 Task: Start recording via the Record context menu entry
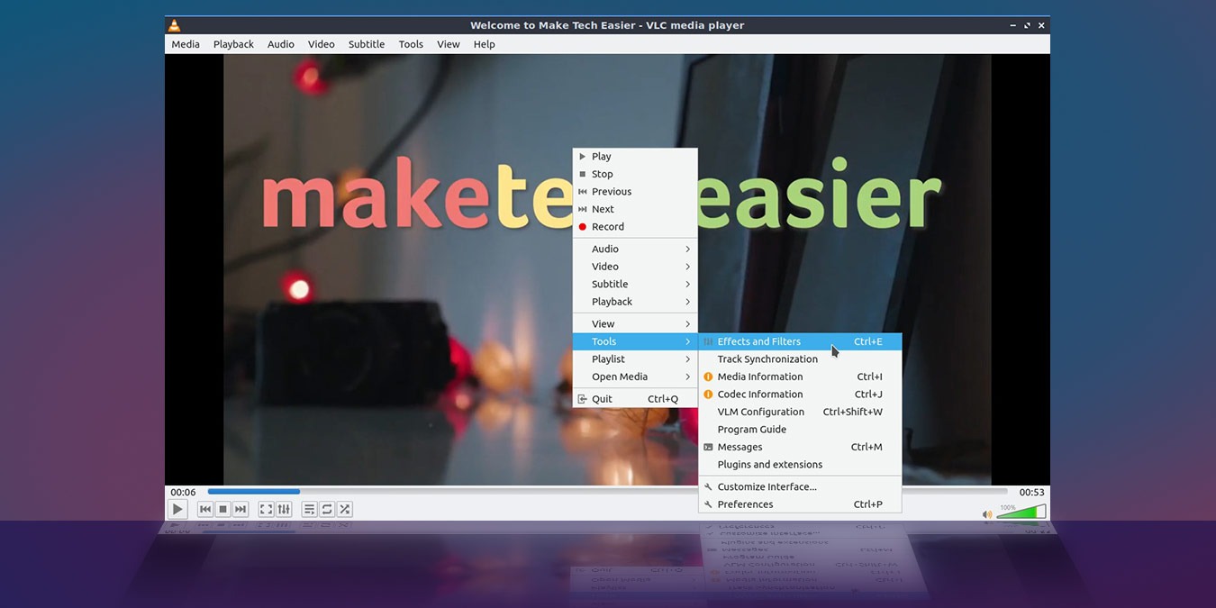click(609, 226)
